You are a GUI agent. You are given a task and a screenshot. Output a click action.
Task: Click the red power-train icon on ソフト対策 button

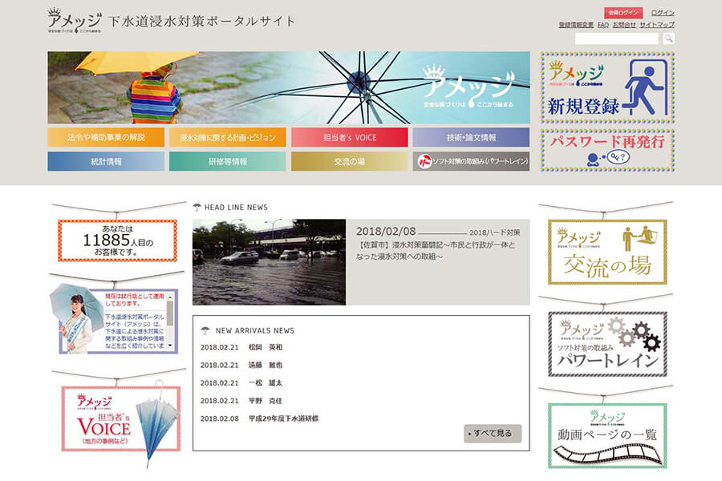[424, 162]
